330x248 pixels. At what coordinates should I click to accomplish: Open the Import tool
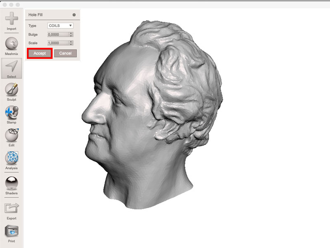click(12, 21)
